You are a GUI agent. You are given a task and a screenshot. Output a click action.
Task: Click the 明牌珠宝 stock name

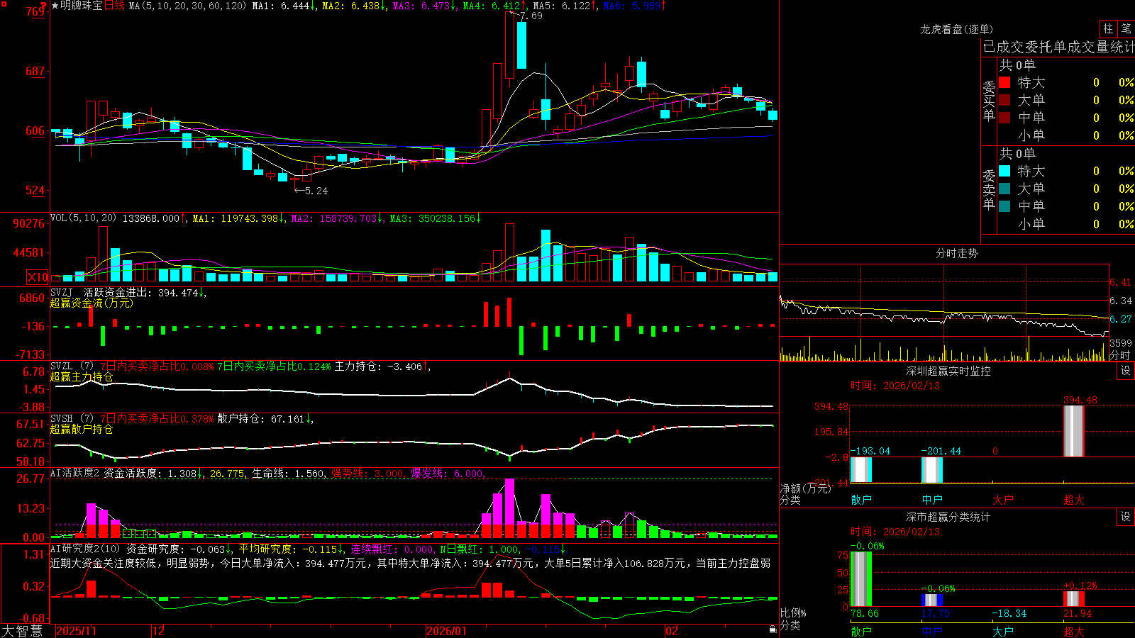point(82,6)
